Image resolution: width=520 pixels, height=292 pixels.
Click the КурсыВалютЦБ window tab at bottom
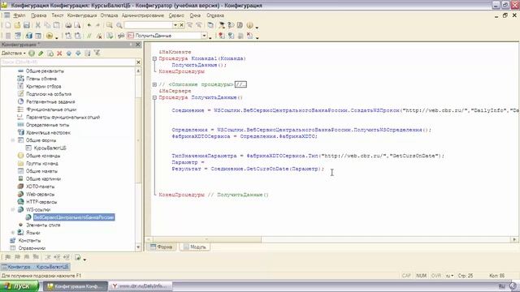coord(36,267)
